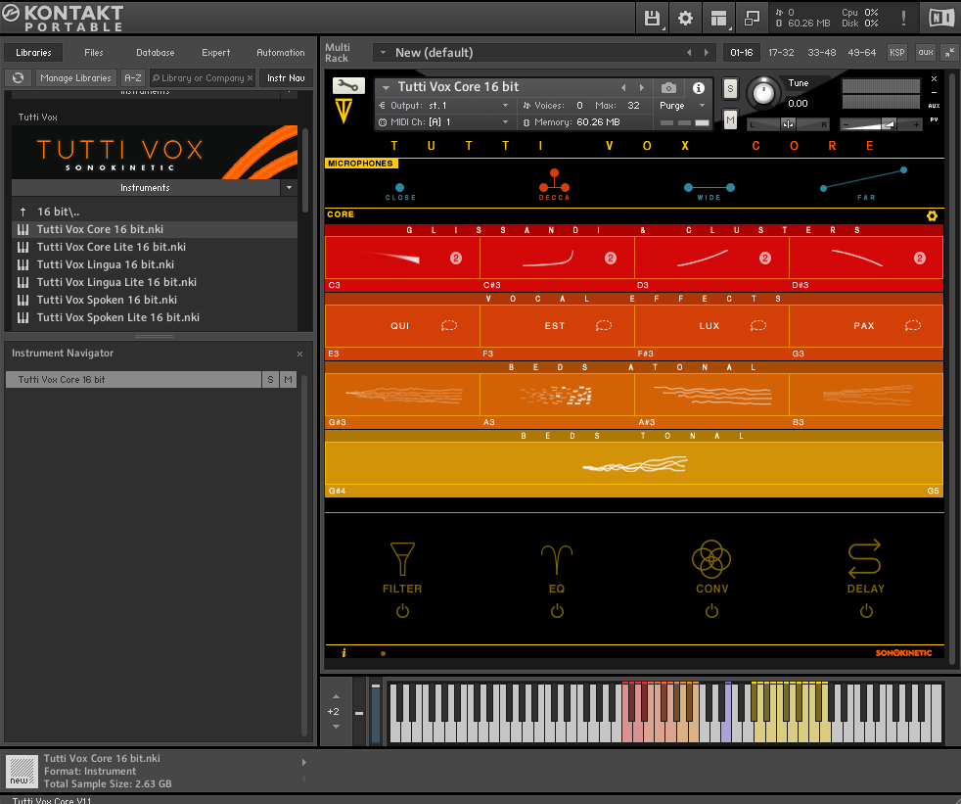
Task: Click the Delay arrows icon
Action: click(865, 559)
